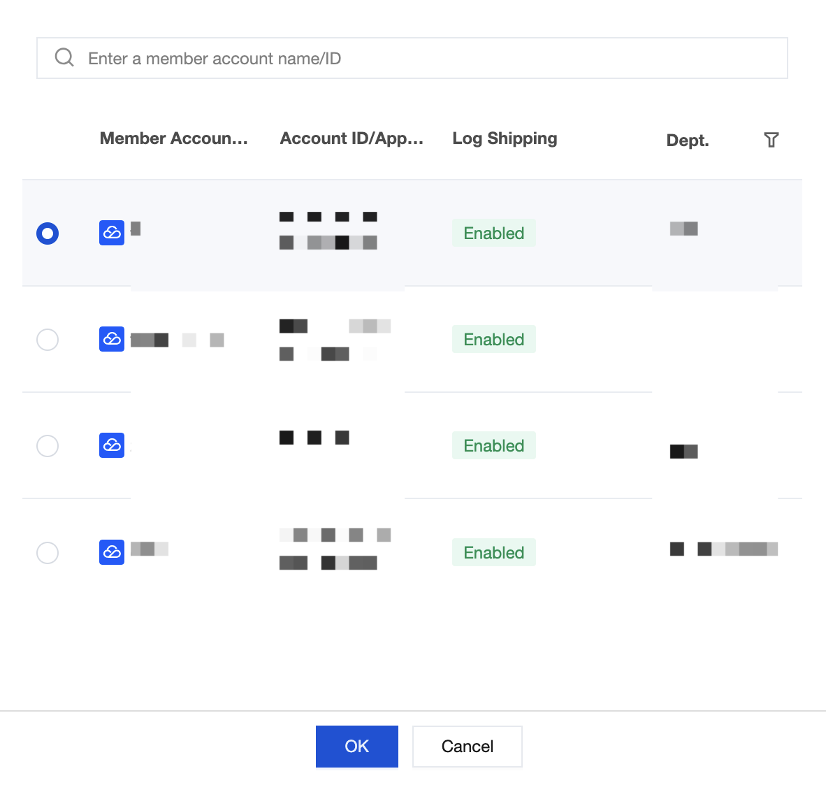The image size is (826, 792).
Task: Select the first member account radio button
Action: click(48, 233)
